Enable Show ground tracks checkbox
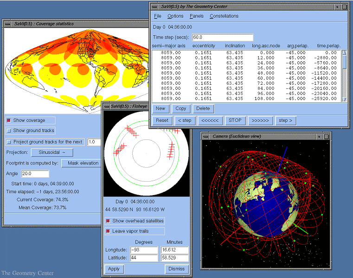 pyautogui.click(x=9, y=131)
